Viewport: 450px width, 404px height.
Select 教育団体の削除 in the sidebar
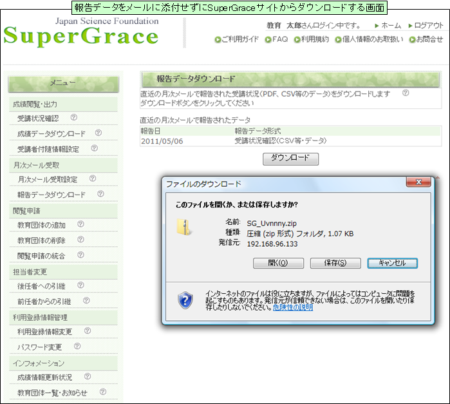click(41, 240)
